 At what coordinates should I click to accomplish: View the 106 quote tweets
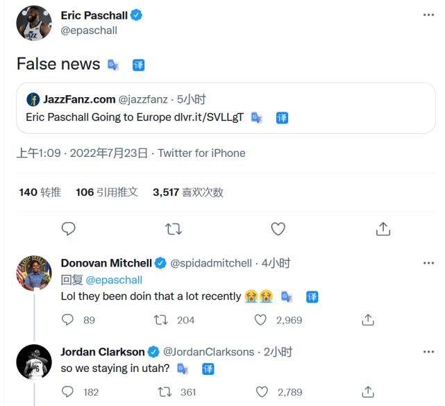click(107, 192)
